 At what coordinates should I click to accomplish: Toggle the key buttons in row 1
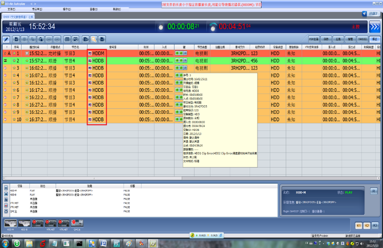(x=181, y=53)
